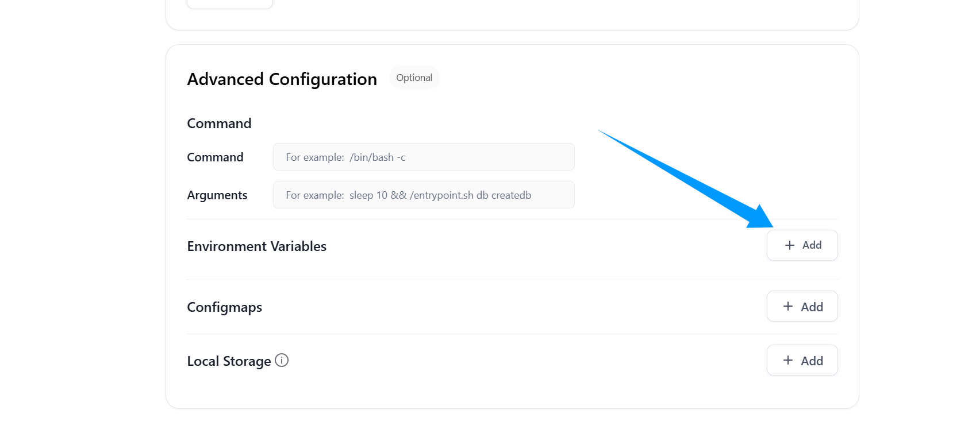Click the Arguments field label
Image resolution: width=972 pixels, height=429 pixels.
tap(217, 195)
